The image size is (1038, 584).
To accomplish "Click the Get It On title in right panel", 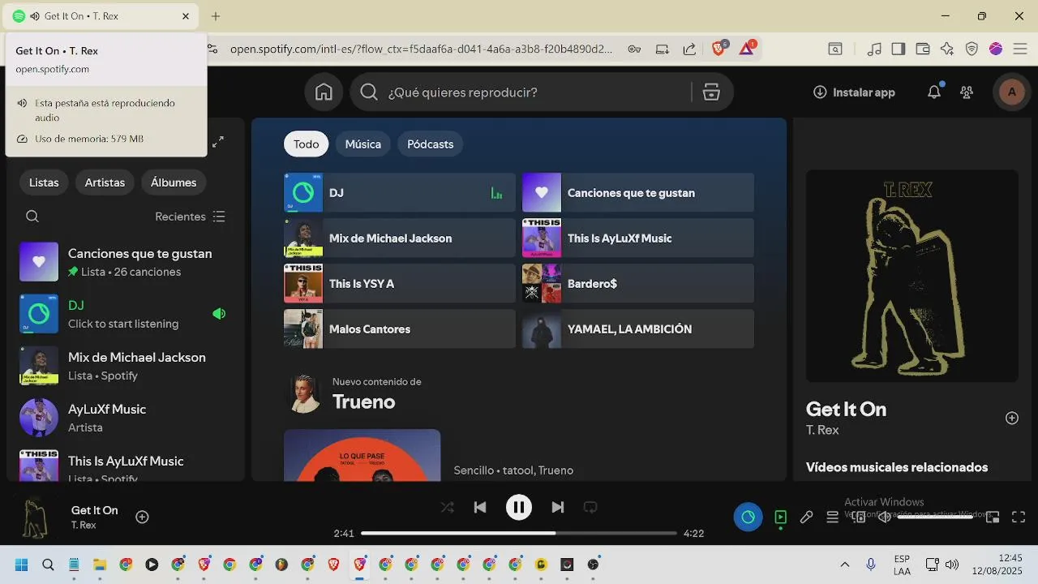I will (846, 410).
